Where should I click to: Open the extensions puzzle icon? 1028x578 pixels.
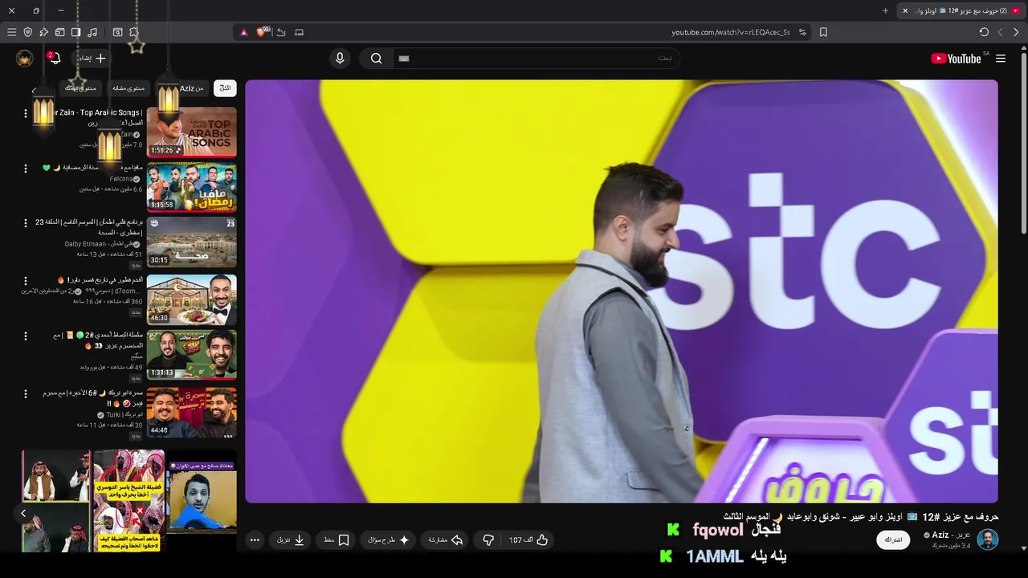134,32
